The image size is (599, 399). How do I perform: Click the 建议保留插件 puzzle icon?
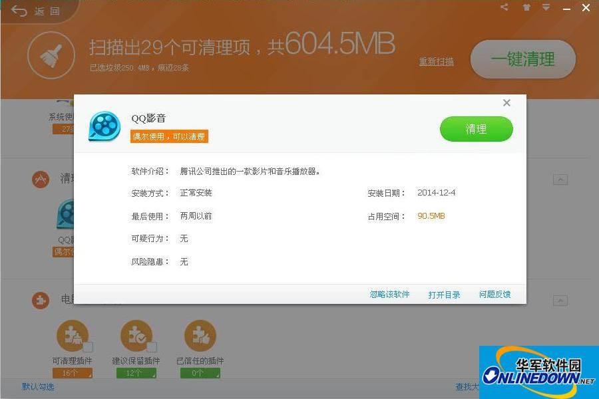coord(136,336)
